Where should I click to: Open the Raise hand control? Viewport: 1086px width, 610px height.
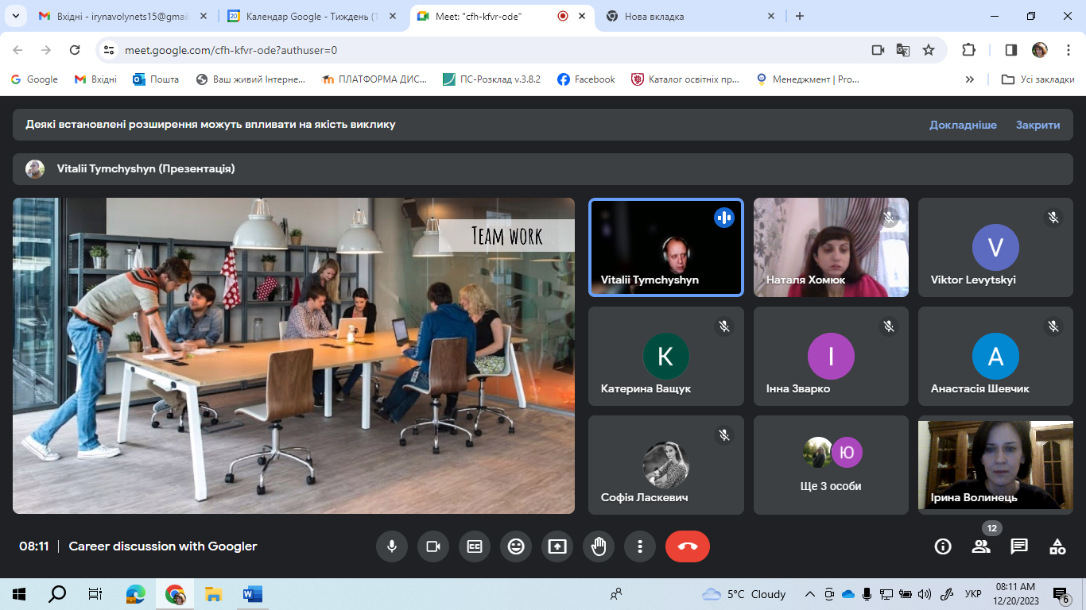pyautogui.click(x=599, y=546)
